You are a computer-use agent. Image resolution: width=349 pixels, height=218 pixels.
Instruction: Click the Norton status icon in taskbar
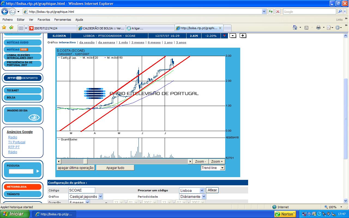click(285, 214)
